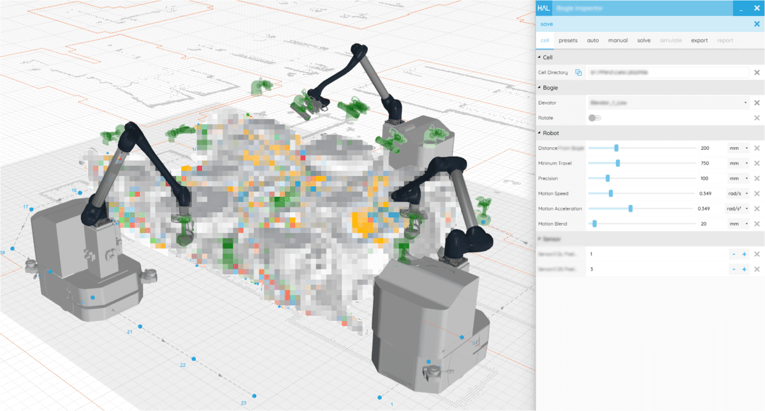Decrement the sensor value 3 with the minus icon
765x411 pixels.
[734, 269]
